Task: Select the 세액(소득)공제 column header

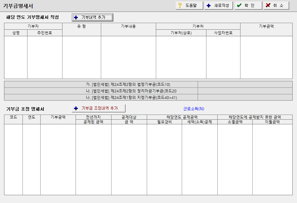Action: tap(200, 122)
